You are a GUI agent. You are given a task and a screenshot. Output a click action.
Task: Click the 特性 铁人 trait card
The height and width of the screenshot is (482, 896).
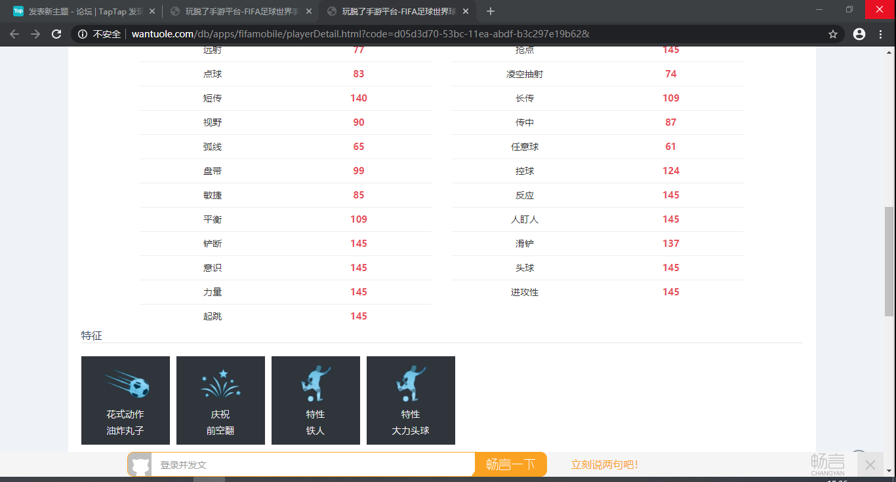[316, 400]
